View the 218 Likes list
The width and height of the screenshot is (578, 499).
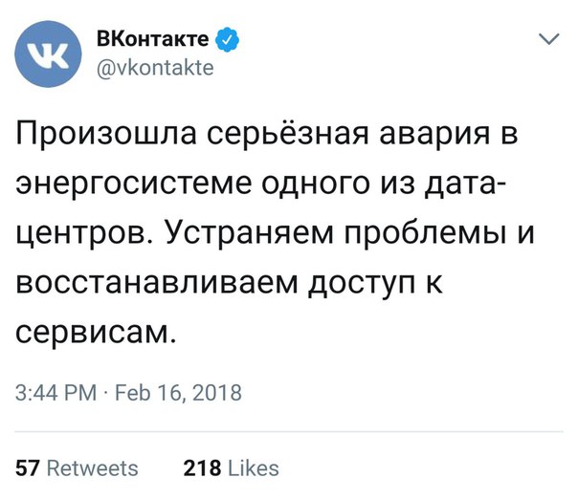(x=232, y=468)
